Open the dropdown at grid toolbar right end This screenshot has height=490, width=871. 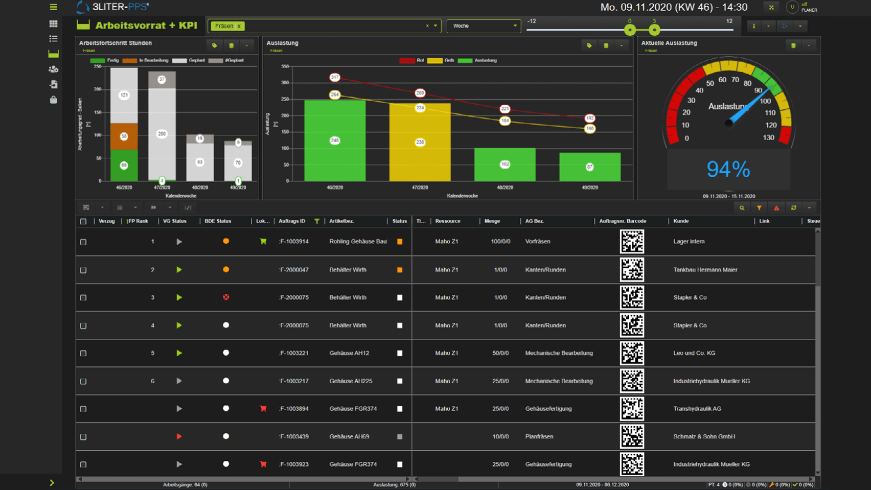click(x=809, y=208)
